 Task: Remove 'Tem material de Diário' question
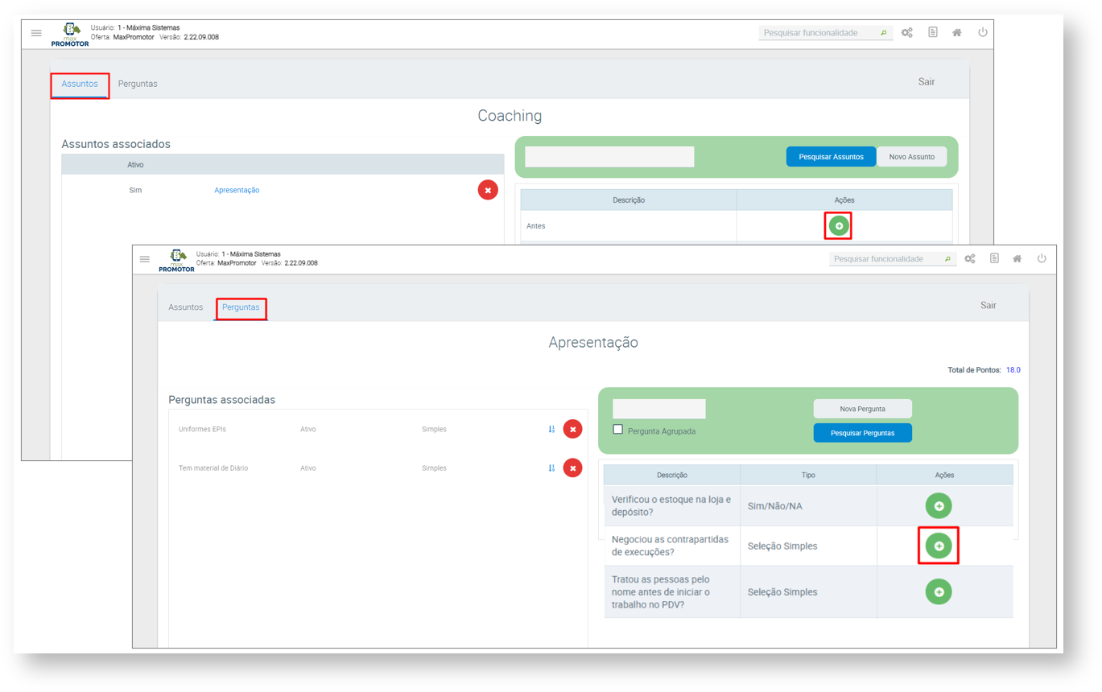coord(572,468)
